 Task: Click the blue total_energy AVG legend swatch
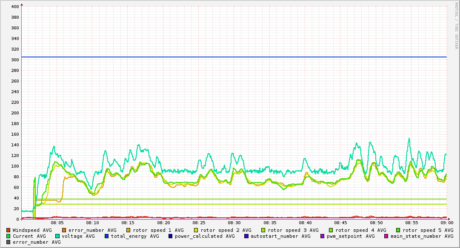click(x=107, y=236)
